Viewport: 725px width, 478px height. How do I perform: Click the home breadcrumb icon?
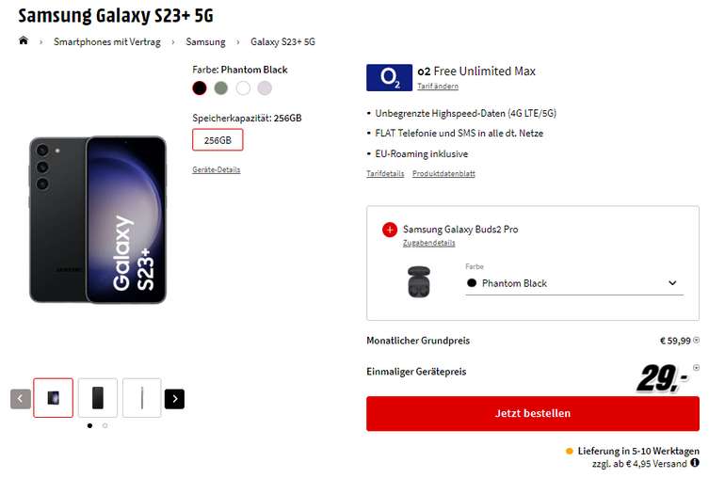tap(24, 41)
